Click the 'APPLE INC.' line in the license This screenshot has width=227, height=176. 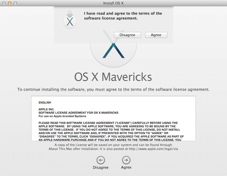pyautogui.click(x=46, y=109)
